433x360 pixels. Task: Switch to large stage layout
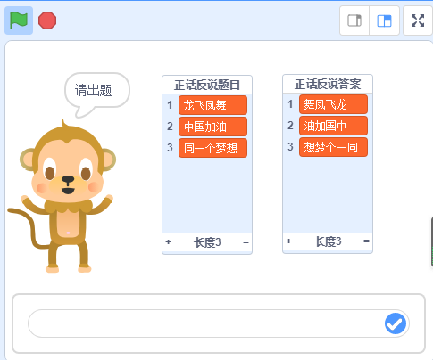coord(384,20)
